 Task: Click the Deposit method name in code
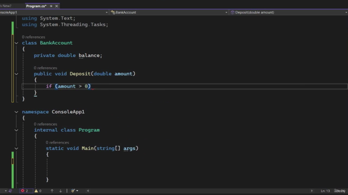point(80,74)
